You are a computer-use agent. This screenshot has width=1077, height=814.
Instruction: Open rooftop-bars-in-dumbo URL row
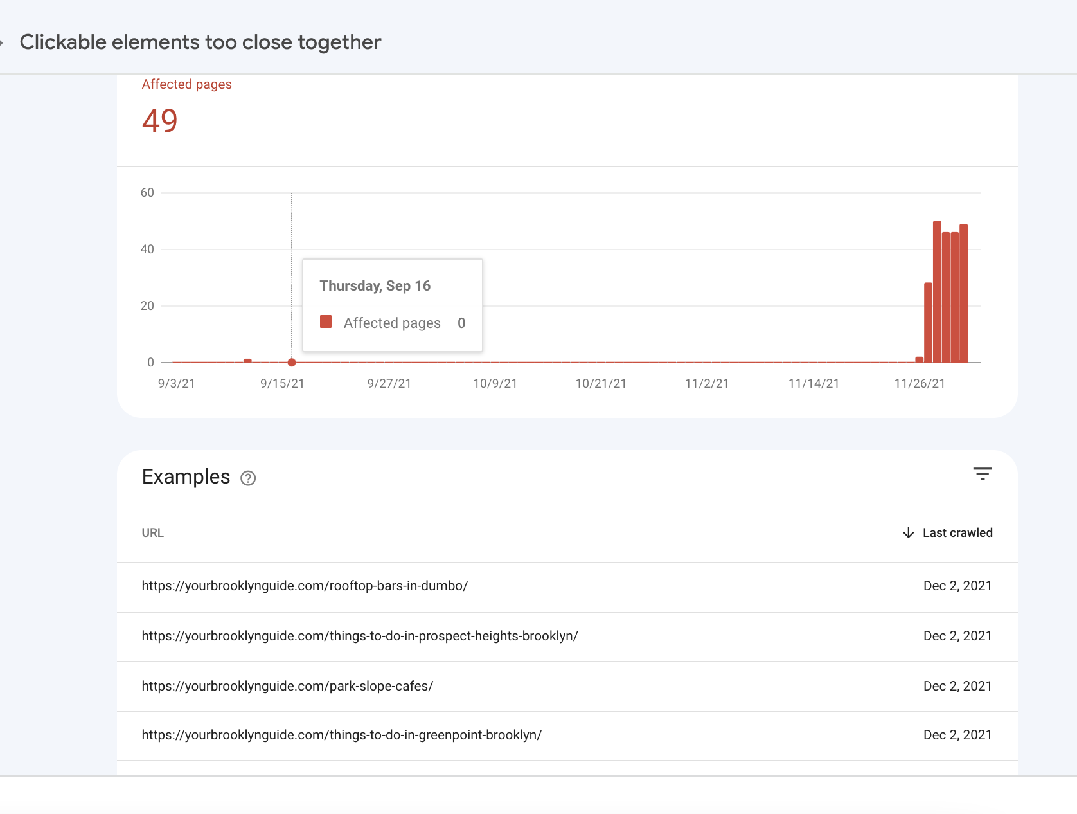(567, 586)
